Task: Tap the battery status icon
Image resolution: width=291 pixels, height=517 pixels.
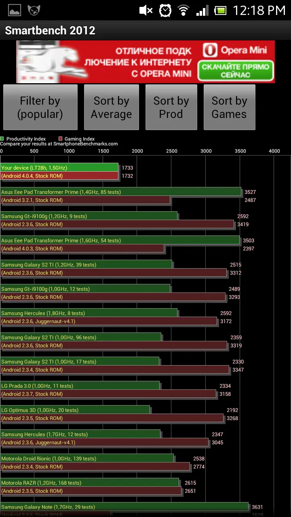Action: click(220, 10)
